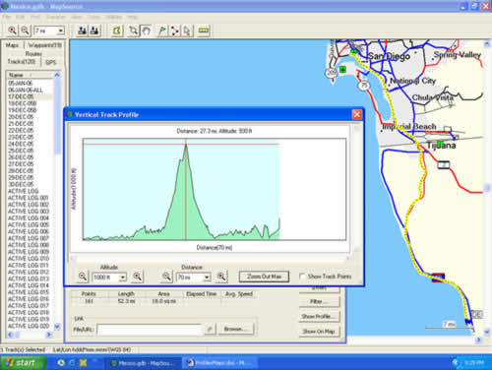Select the hand pan tool in toolbar

click(146, 31)
